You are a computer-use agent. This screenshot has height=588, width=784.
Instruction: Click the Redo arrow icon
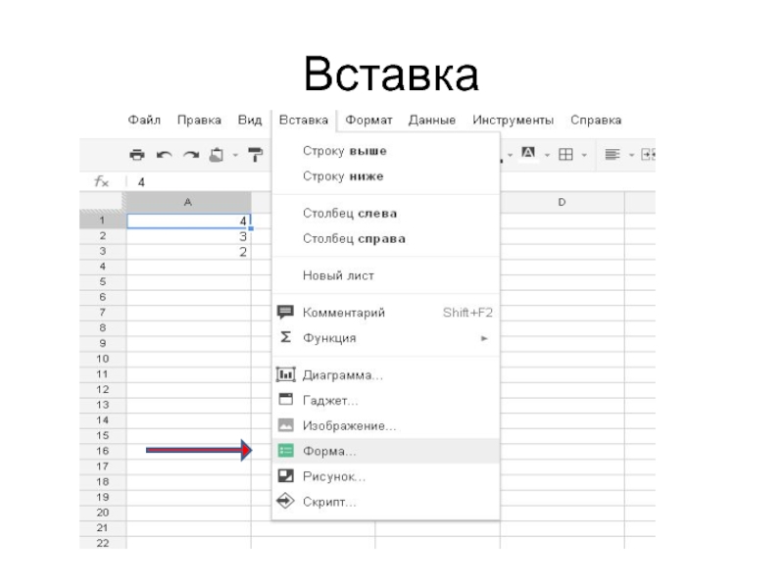coord(191,156)
